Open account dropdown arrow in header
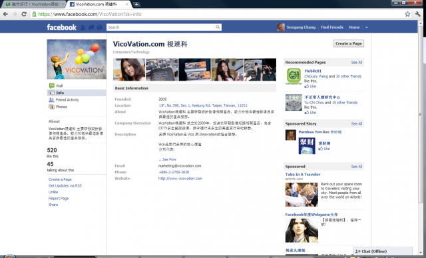This screenshot has height=258, width=426. [367, 27]
